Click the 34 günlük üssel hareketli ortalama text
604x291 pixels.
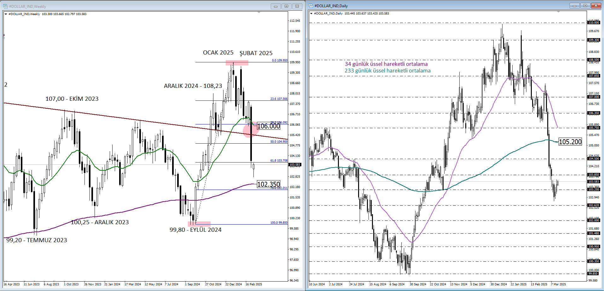point(386,64)
